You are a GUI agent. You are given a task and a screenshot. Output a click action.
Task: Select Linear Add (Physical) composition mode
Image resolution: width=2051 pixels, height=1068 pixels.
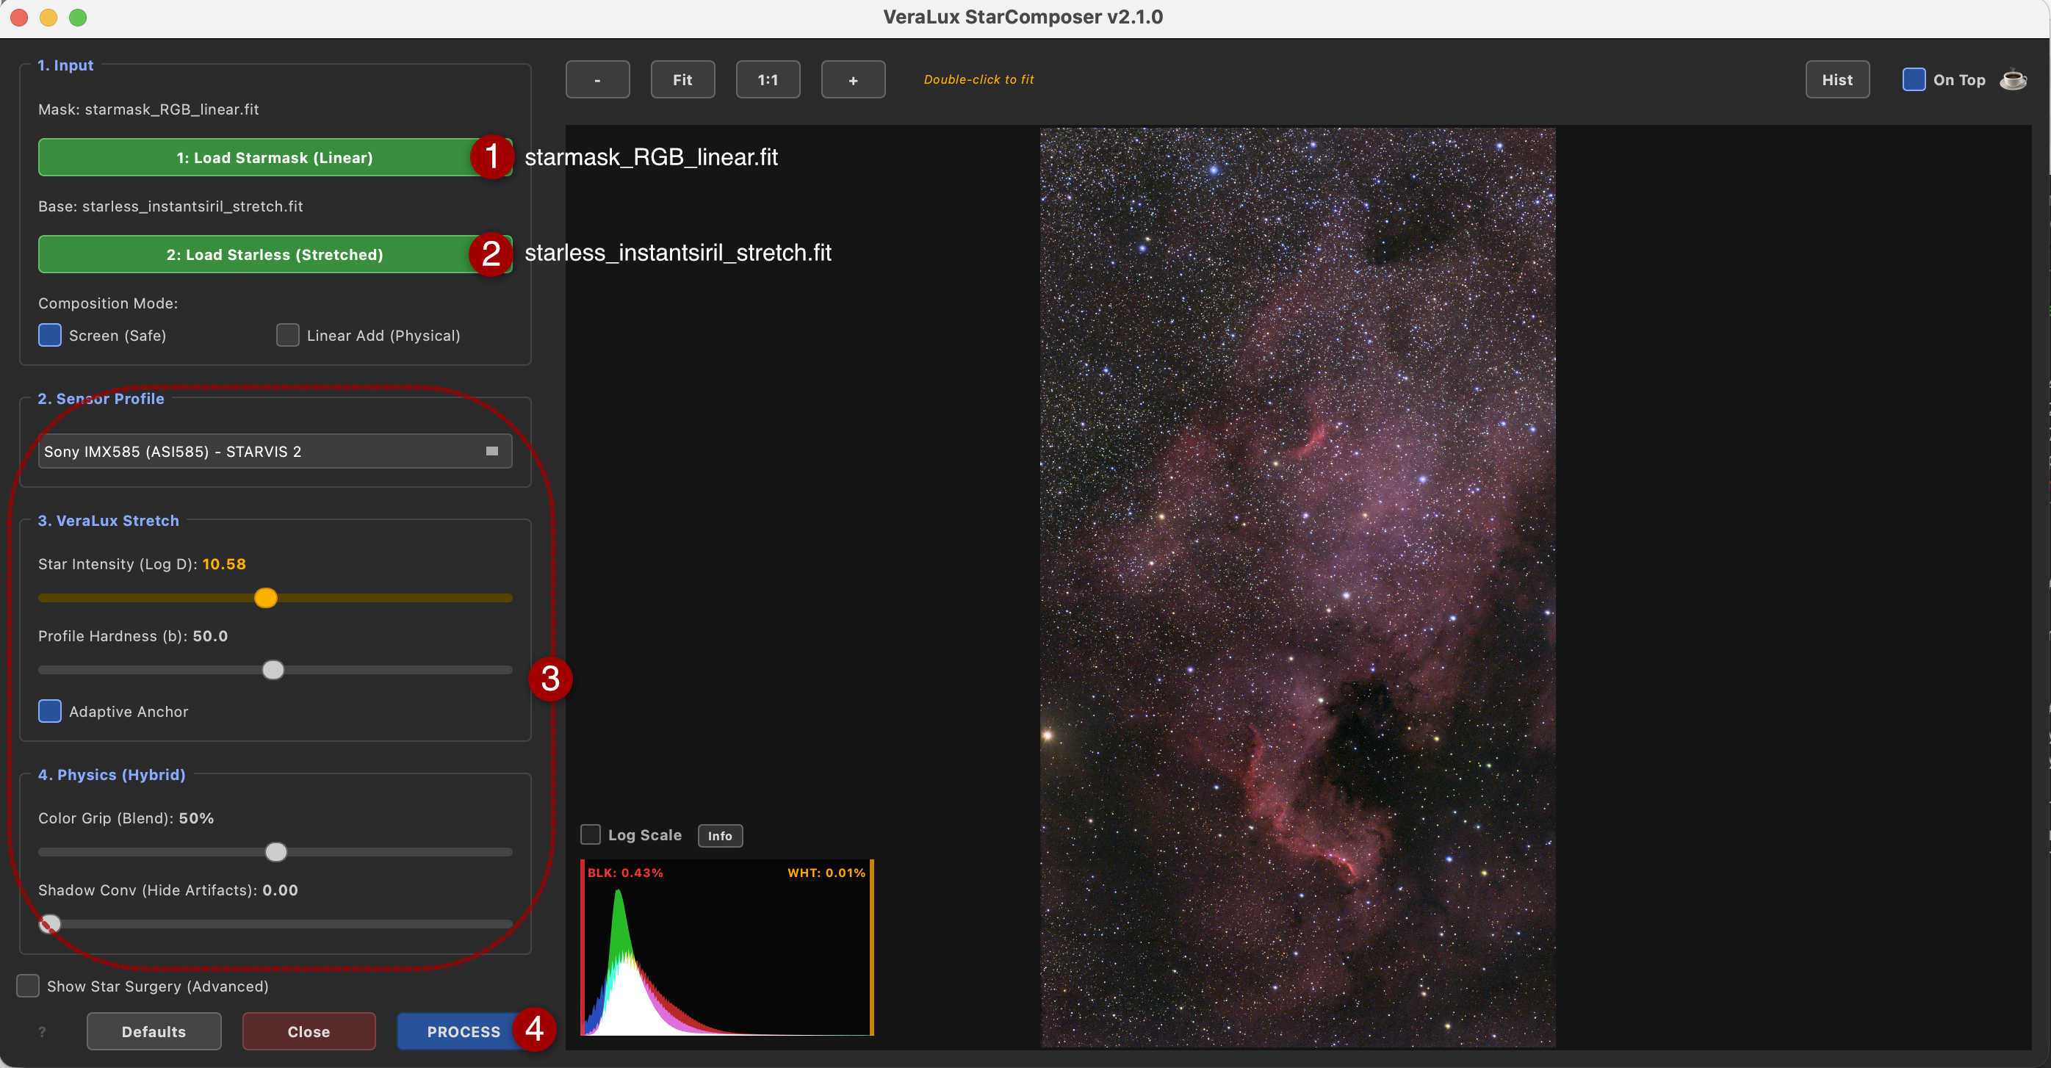[x=287, y=335]
